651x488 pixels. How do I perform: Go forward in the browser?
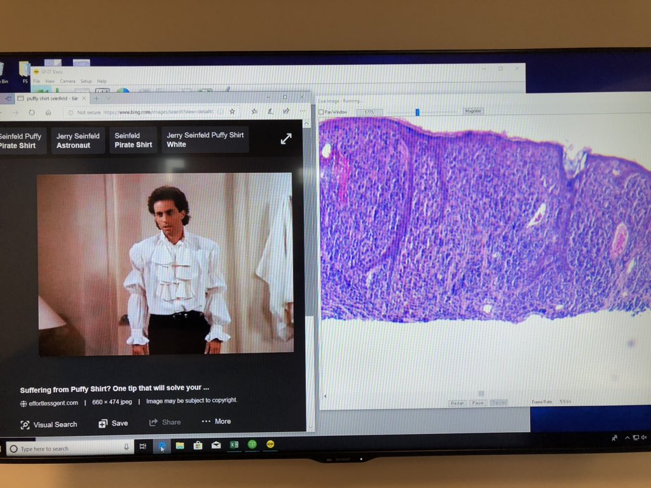tap(15, 112)
